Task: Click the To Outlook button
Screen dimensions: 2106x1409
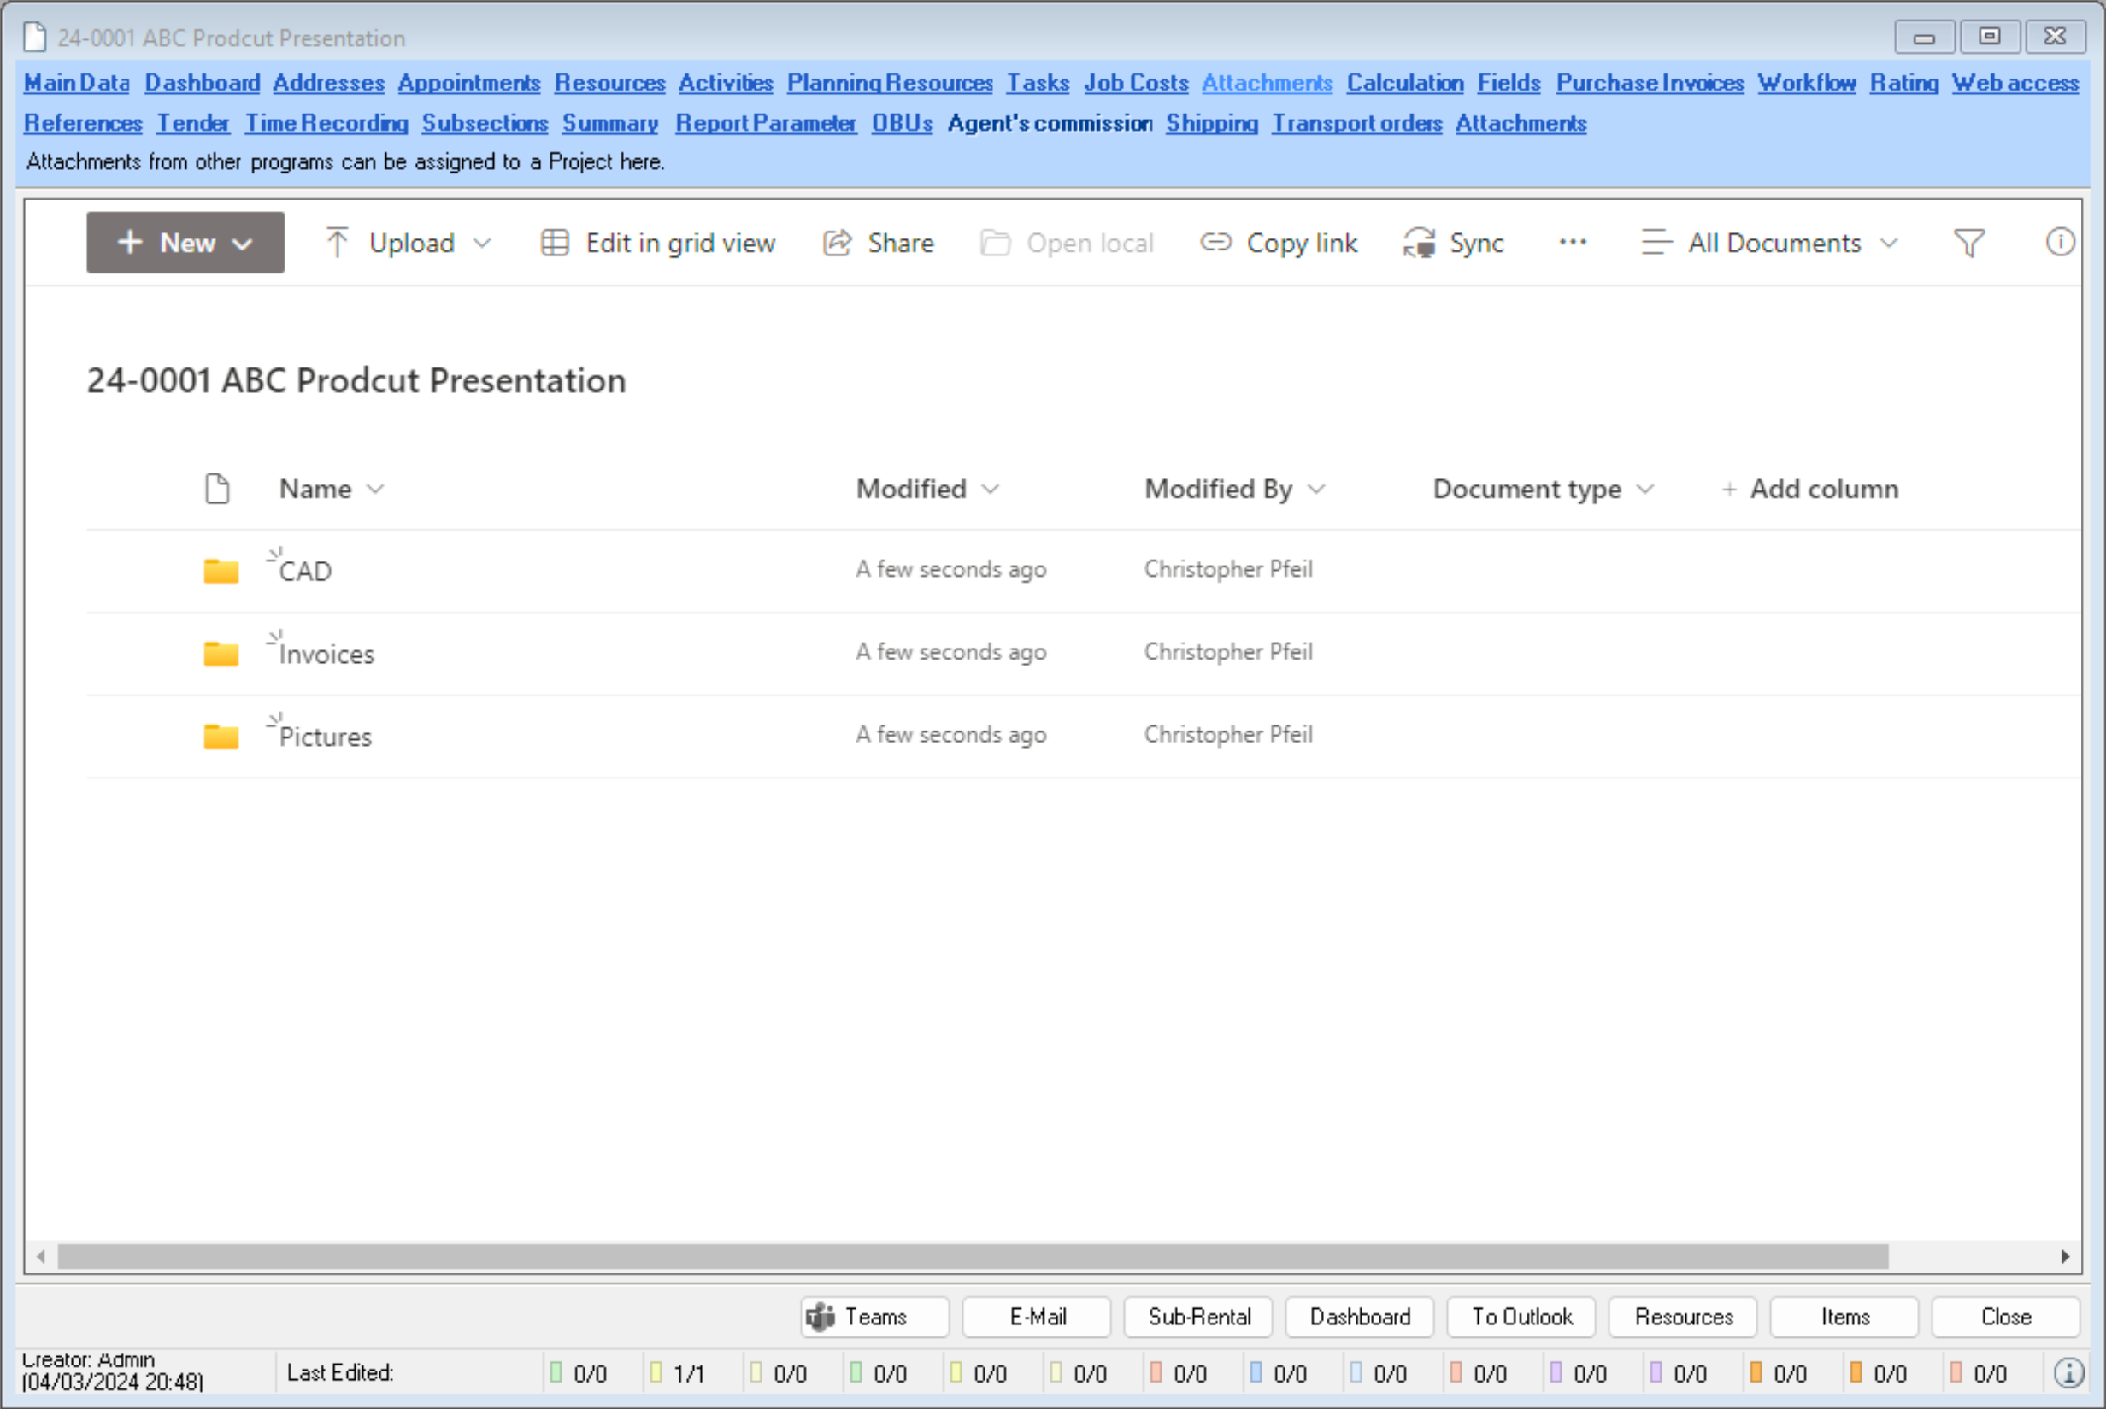Action: tap(1521, 1317)
